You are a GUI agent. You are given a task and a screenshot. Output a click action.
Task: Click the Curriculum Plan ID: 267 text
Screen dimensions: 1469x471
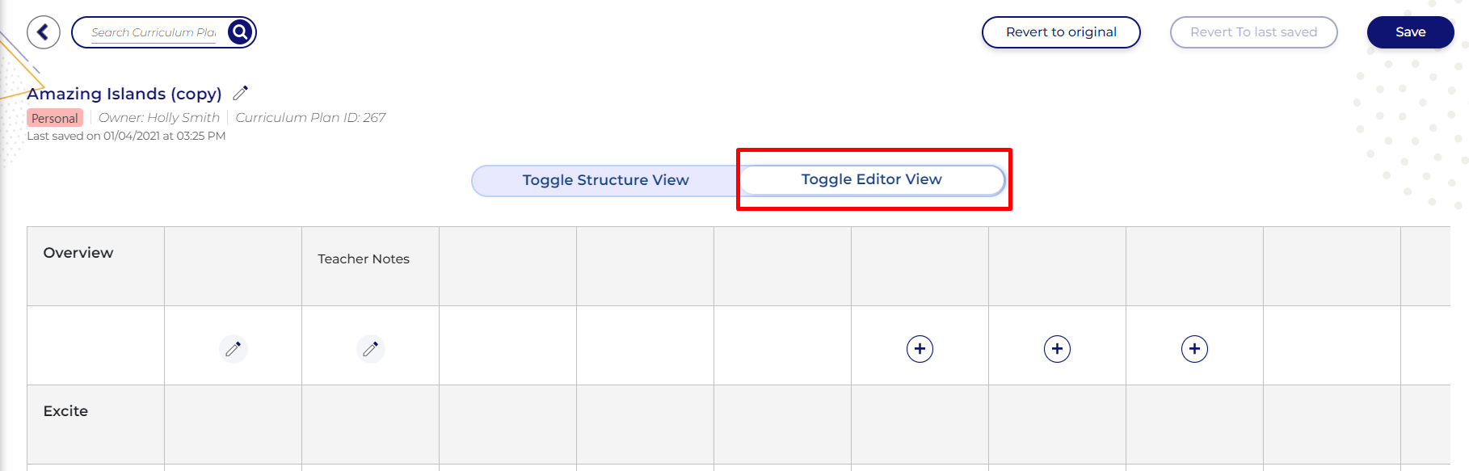[x=310, y=118]
